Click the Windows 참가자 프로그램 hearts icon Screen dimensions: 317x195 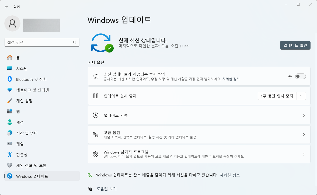[96, 154]
